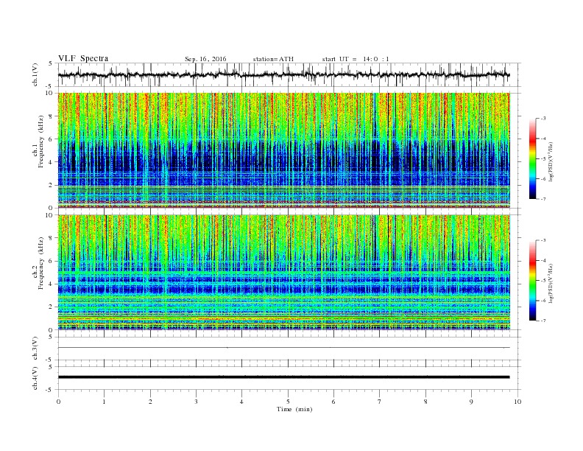Click the "2" tick on the time axis
The width and height of the screenshot is (583, 451).
(150, 402)
